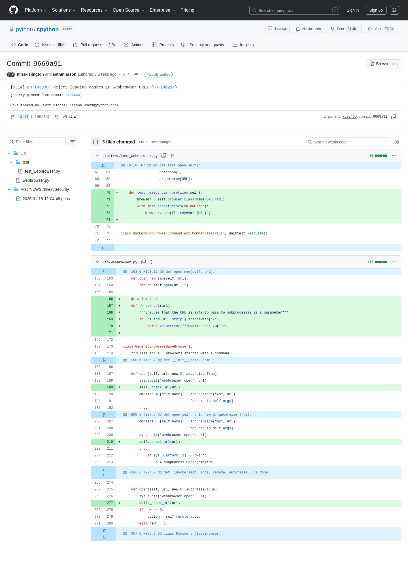Viewport: 408px width, 567px height.
Task: Open GitHub homepage logo
Action: point(14,10)
